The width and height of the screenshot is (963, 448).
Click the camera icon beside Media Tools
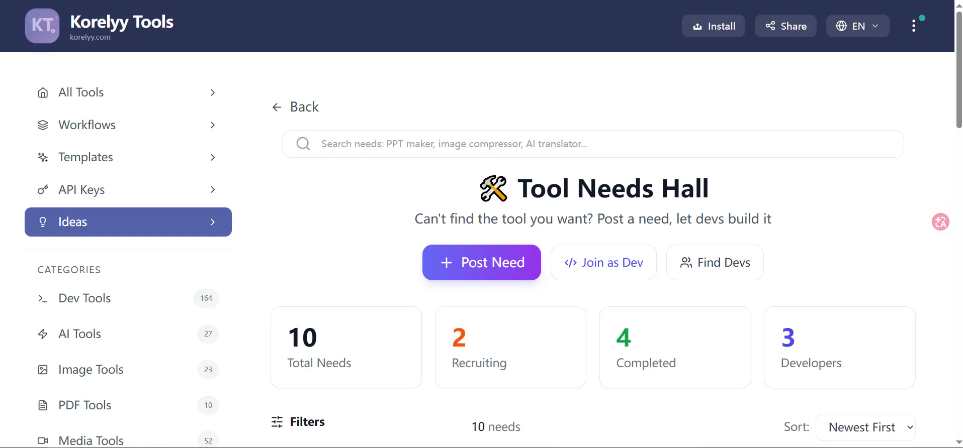[x=43, y=440]
